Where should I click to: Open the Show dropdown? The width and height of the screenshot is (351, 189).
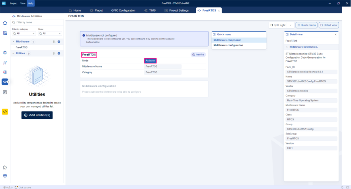(x=50, y=33)
